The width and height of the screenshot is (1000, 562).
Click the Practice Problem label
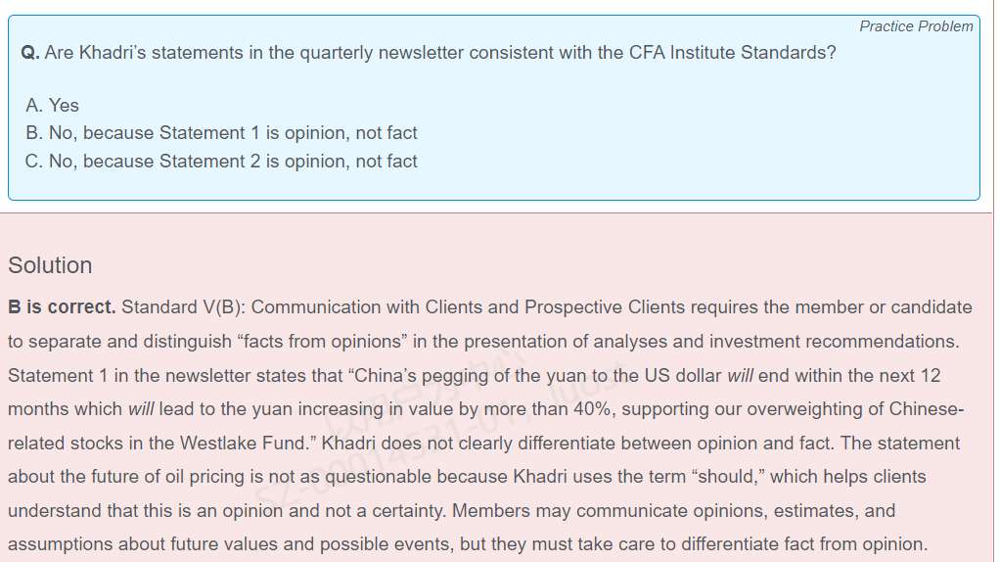pos(916,26)
